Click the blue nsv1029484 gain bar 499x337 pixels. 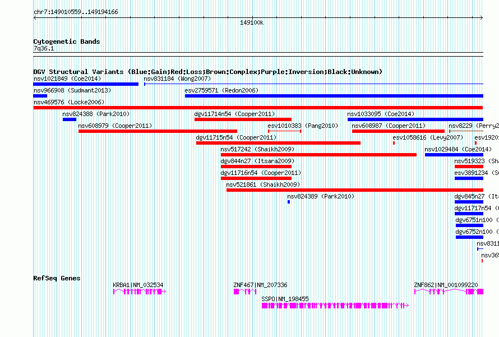tap(454, 155)
